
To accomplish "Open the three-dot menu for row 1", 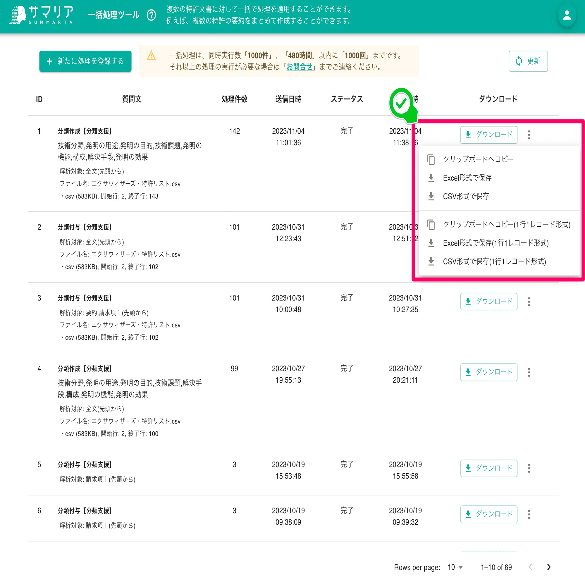I will [529, 135].
